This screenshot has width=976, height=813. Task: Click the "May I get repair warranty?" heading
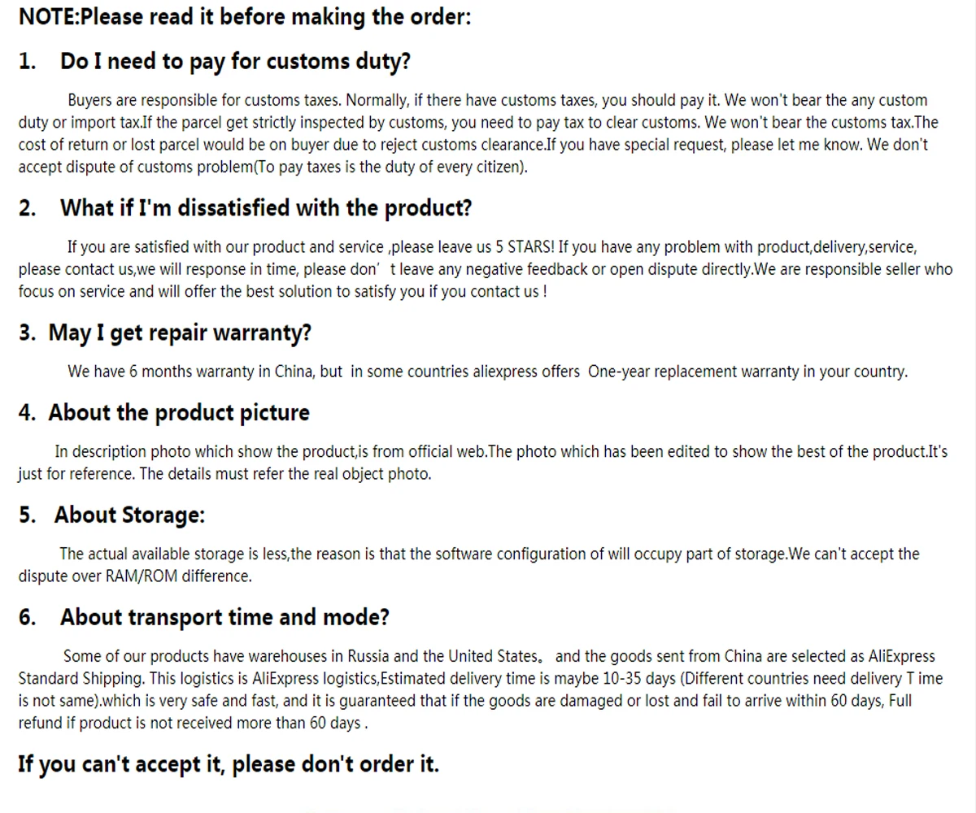[x=179, y=333]
